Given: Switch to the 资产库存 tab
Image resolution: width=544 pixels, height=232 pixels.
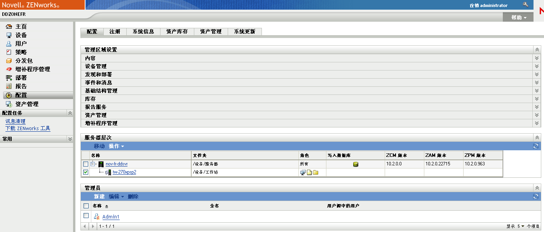Looking at the screenshot, I should point(177,32).
